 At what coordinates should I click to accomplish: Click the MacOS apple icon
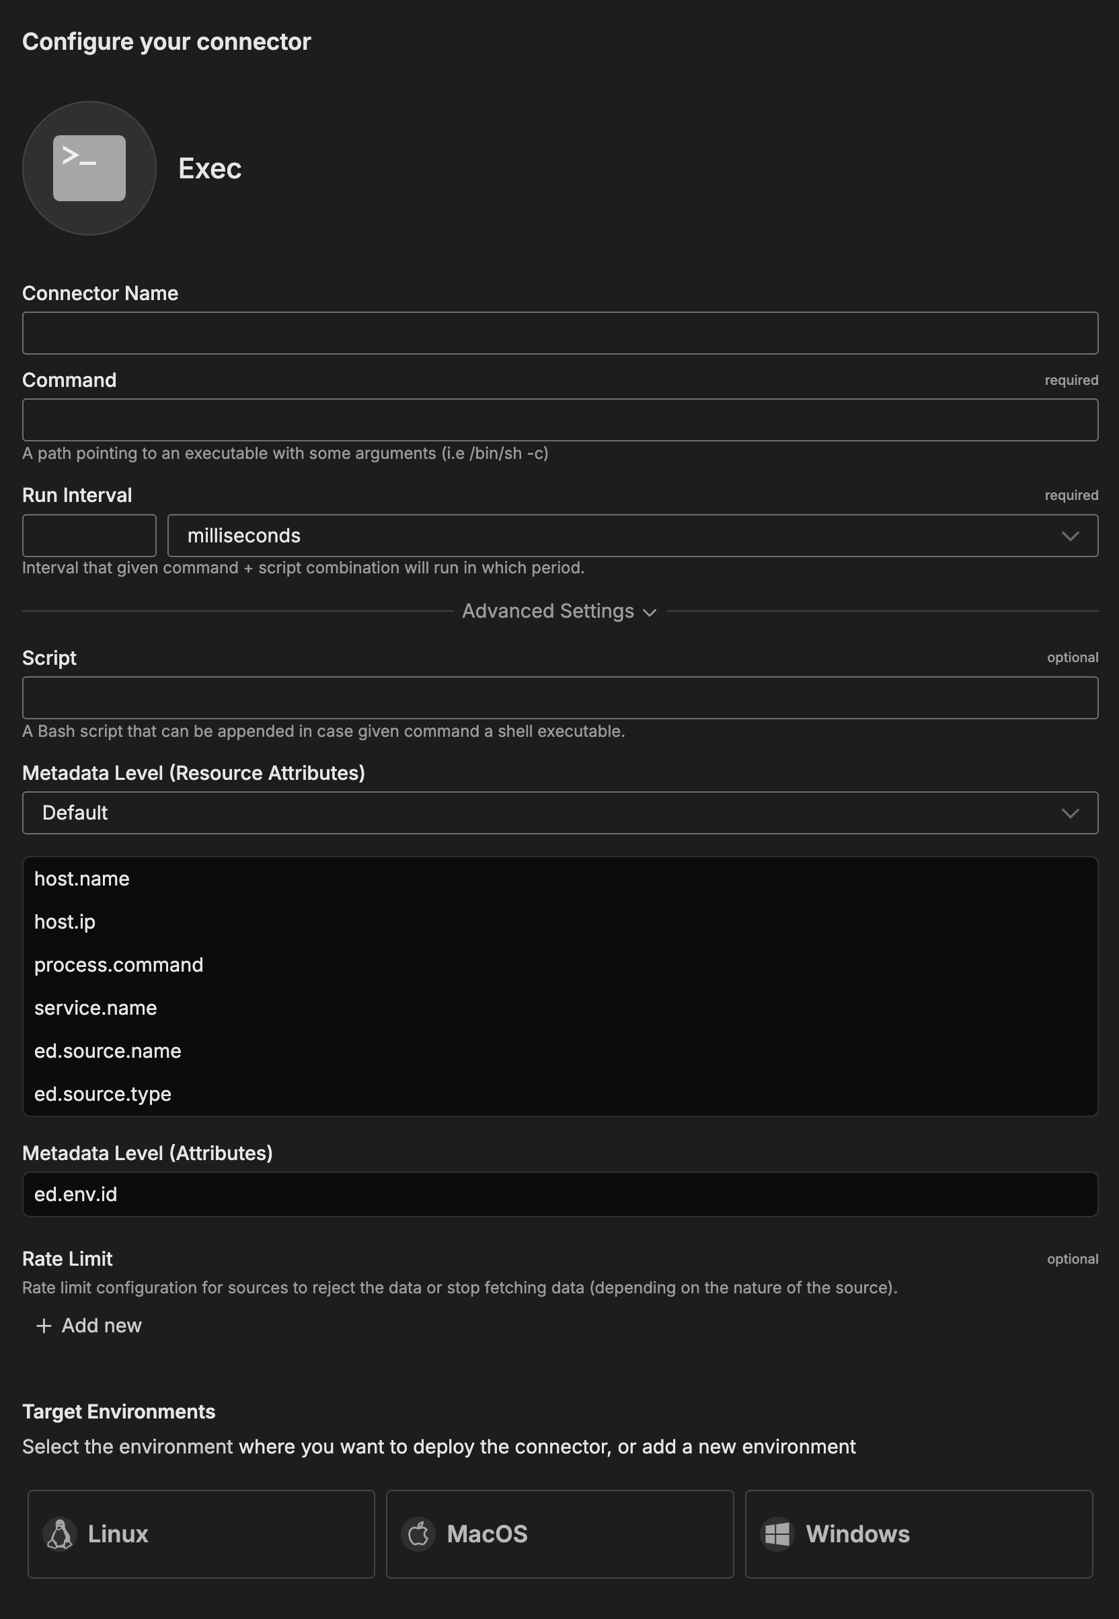click(418, 1534)
